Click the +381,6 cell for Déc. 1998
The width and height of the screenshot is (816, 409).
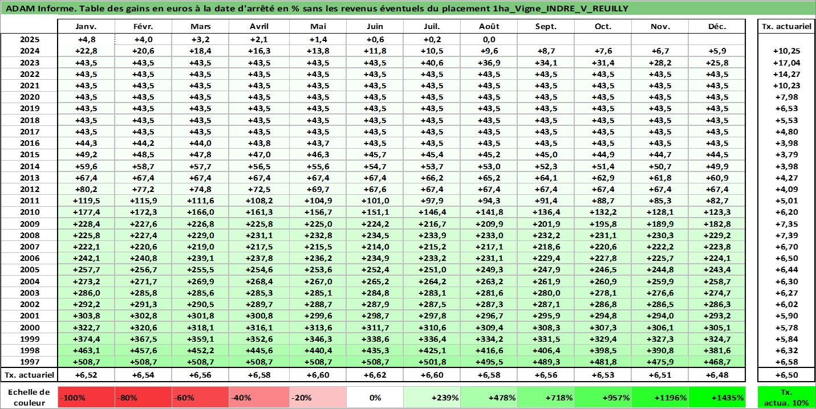pyautogui.click(x=717, y=350)
